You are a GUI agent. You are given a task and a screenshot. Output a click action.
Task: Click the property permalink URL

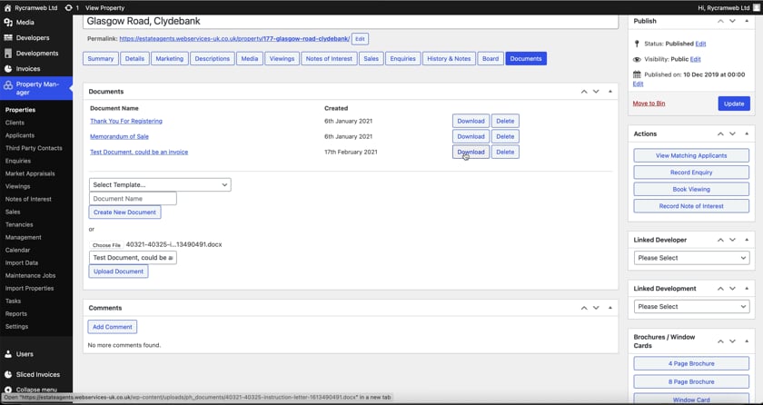[234, 39]
